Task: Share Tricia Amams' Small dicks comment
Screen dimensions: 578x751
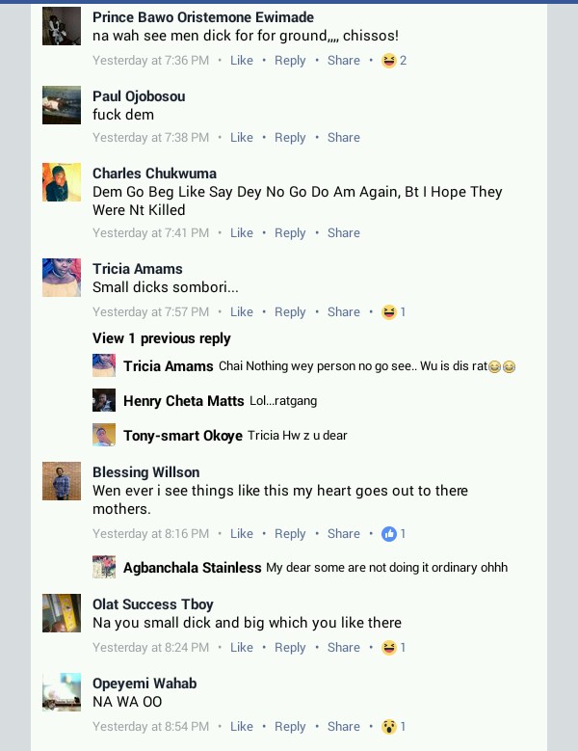Action: [344, 311]
